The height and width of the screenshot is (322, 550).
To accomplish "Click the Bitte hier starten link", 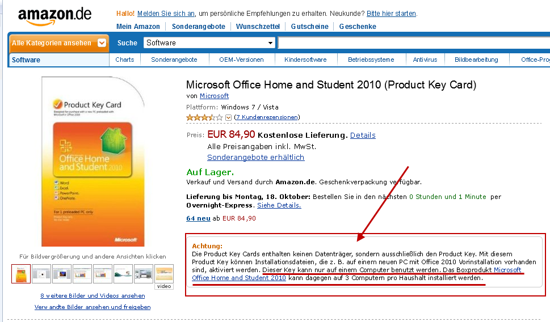I will 391,13.
